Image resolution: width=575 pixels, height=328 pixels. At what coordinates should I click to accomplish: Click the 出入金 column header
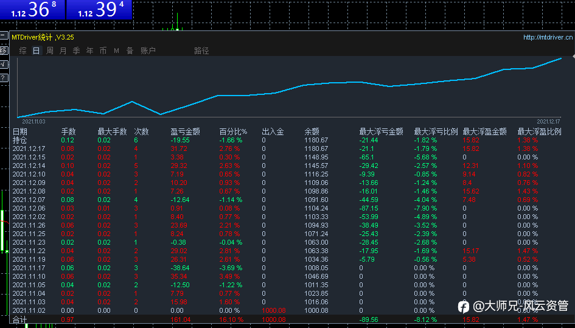273,131
